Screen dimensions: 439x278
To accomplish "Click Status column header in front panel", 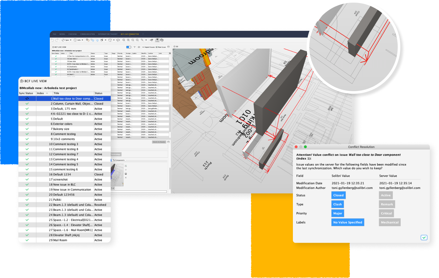I will click(102, 93).
